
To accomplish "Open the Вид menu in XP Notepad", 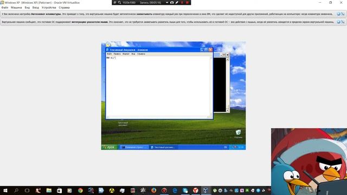I will tap(133, 54).
